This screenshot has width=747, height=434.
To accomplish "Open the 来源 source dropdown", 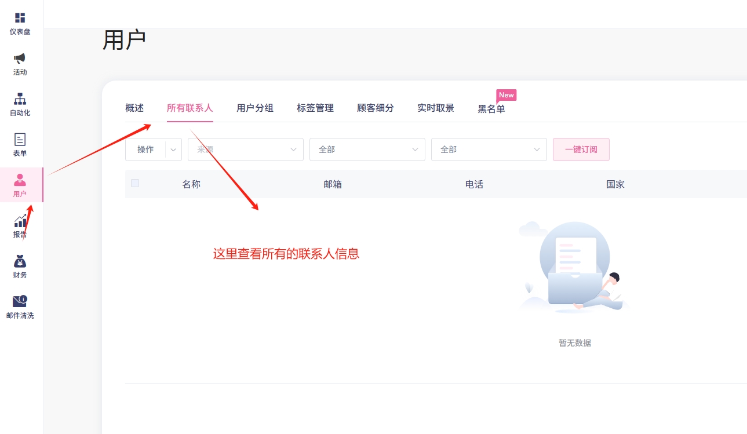I will 245,149.
